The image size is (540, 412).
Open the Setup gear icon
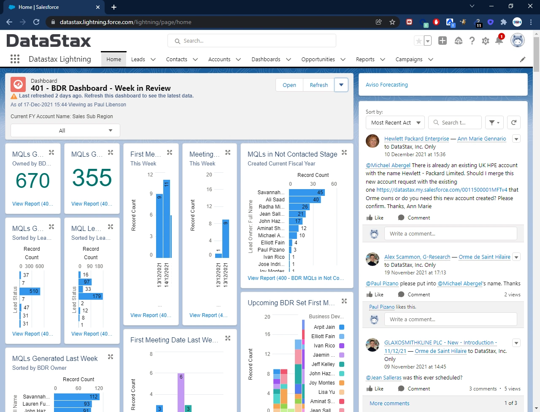coord(486,41)
